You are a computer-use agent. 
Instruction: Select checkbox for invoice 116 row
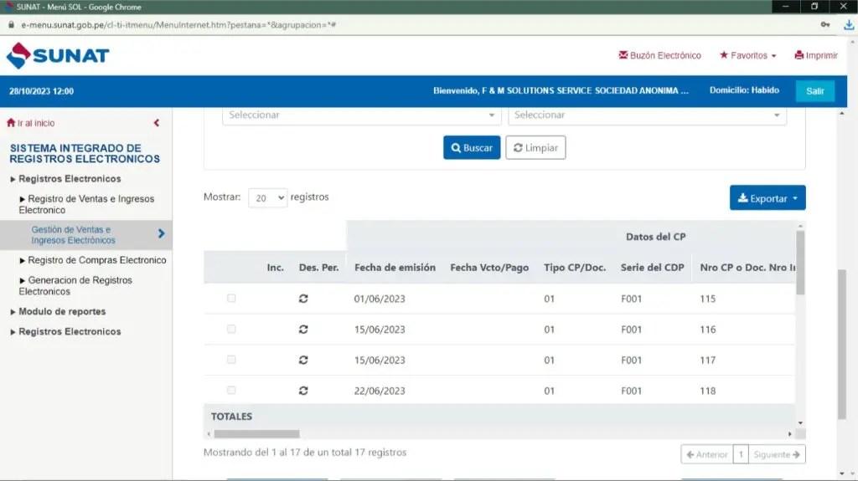[x=231, y=330]
